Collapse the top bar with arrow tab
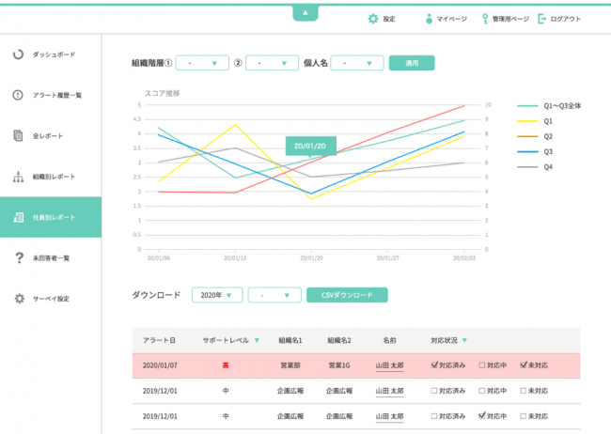The height and width of the screenshot is (434, 611). click(305, 12)
